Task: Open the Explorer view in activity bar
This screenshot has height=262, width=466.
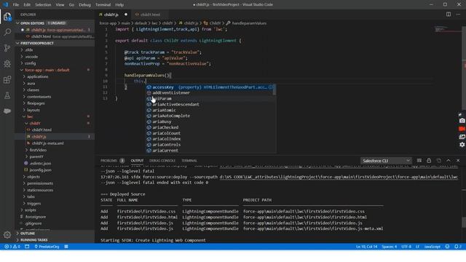Action: pyautogui.click(x=7, y=16)
